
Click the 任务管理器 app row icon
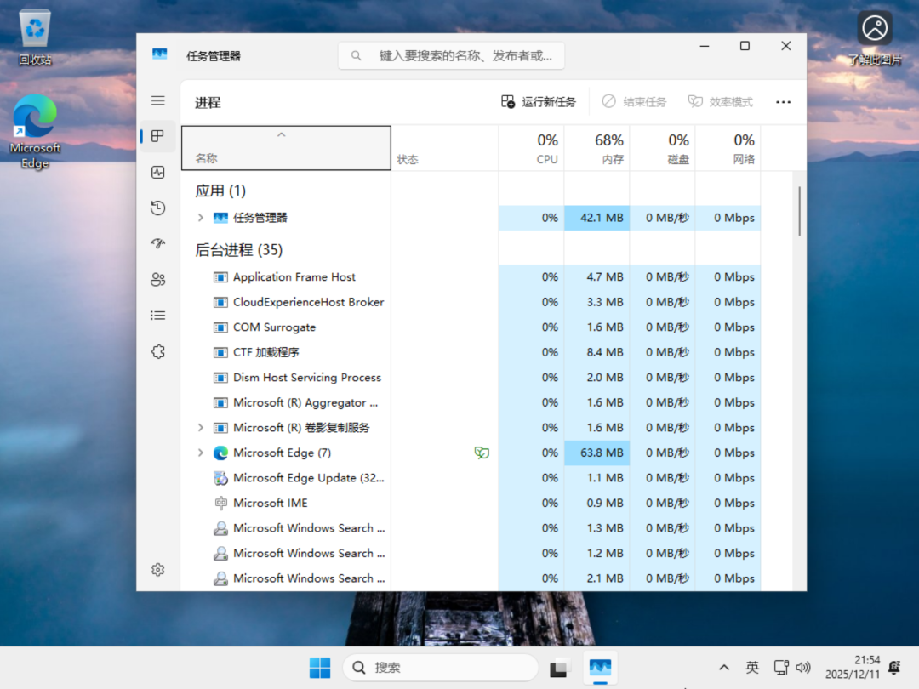pyautogui.click(x=220, y=218)
